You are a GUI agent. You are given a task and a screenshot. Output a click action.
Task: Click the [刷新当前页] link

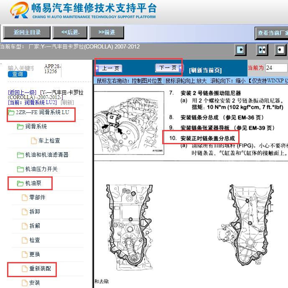[x=205, y=70]
